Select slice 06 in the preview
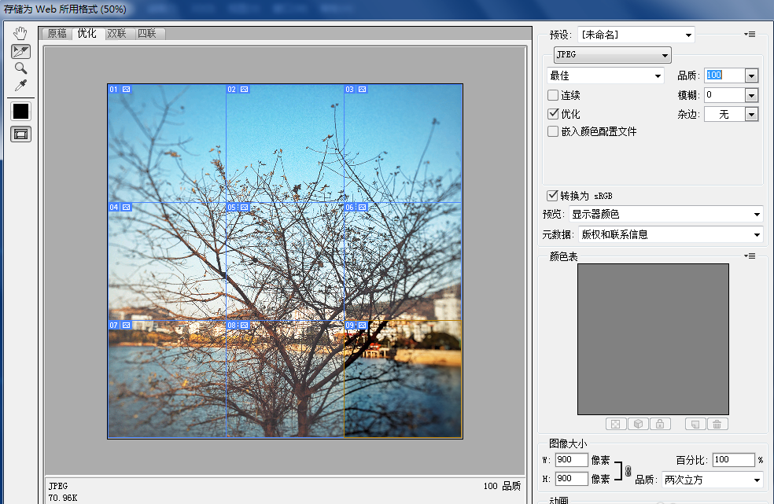This screenshot has width=774, height=504. pos(403,261)
